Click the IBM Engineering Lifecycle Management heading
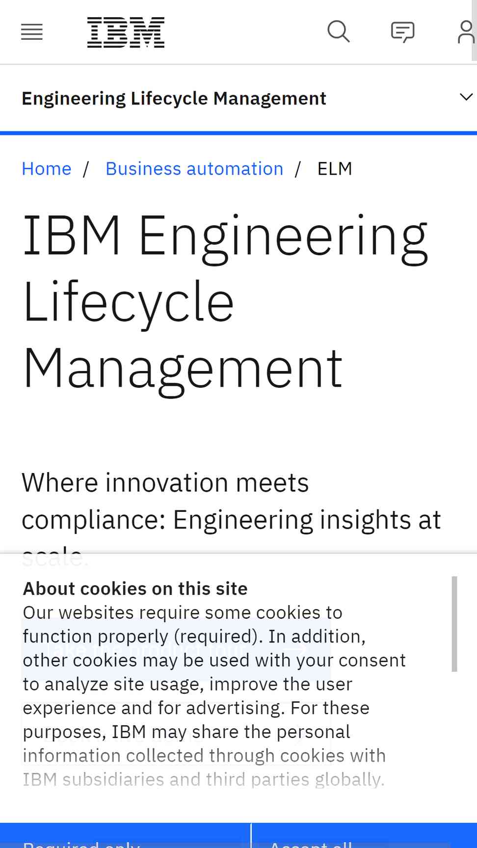The width and height of the screenshot is (477, 848). (x=225, y=302)
